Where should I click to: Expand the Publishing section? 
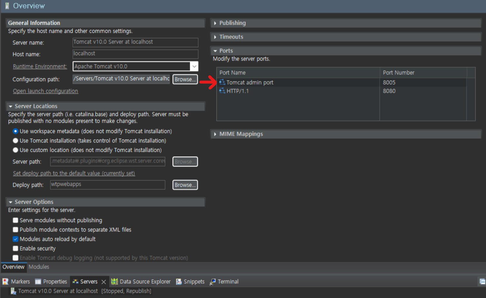coord(215,23)
